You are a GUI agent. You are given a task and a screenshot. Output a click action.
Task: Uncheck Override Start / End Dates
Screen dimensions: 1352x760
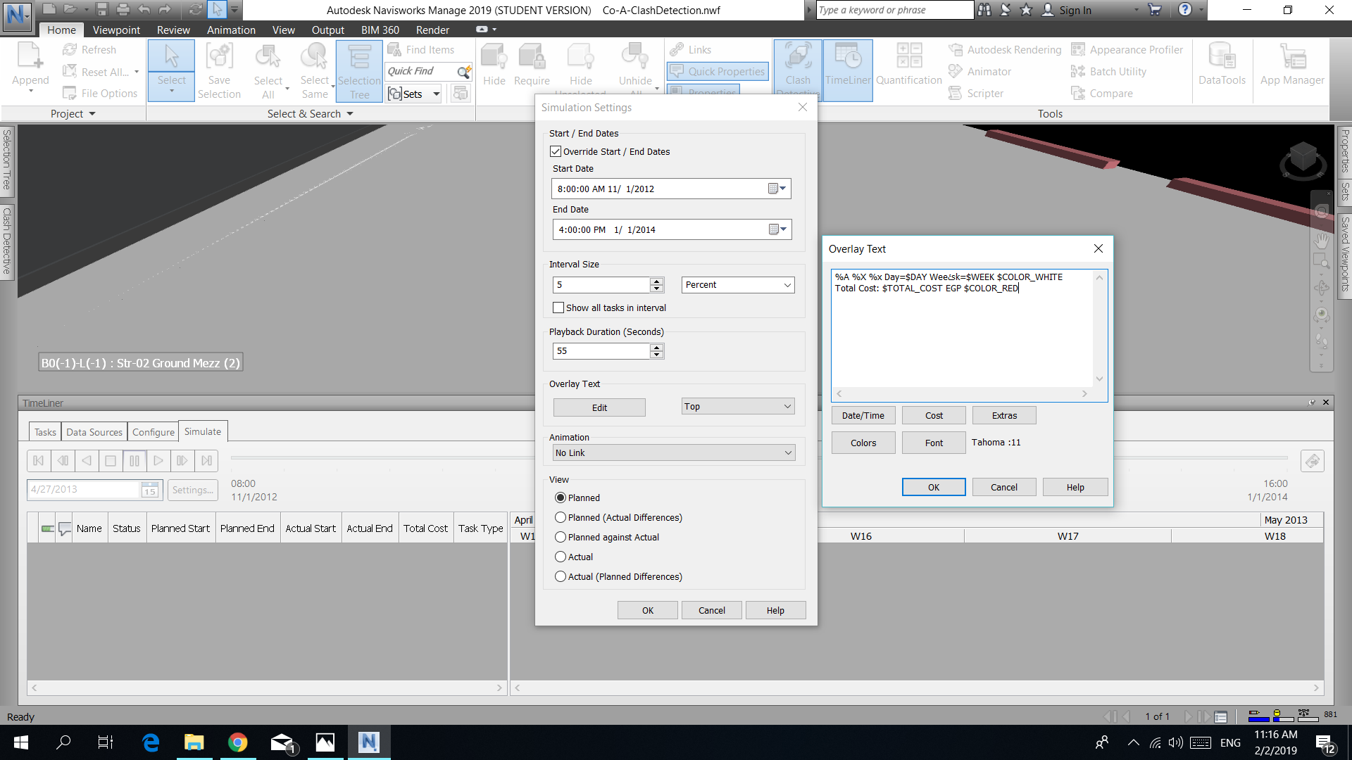click(x=556, y=151)
